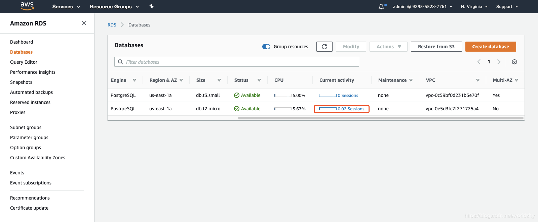Screen dimensions: 538x222
Task: Open Reserved instances in the sidebar
Action: coord(30,102)
